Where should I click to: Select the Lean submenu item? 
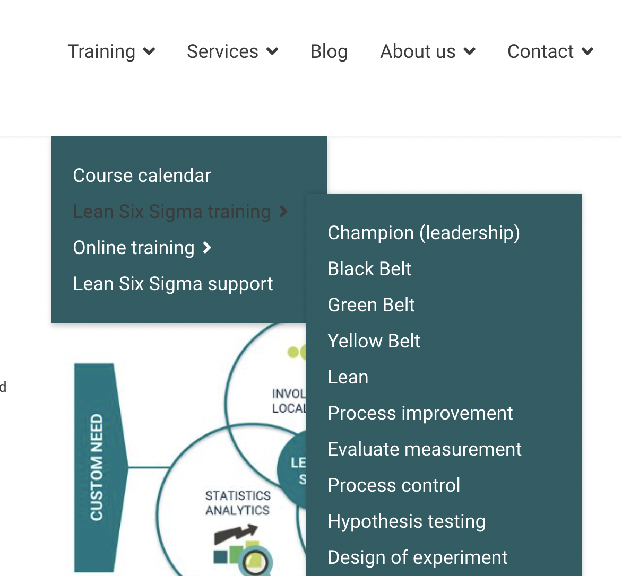[x=348, y=377]
